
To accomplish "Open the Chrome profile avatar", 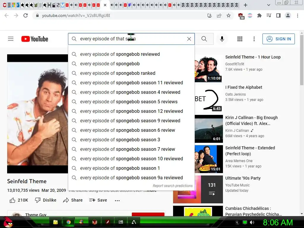I will (x=288, y=15).
